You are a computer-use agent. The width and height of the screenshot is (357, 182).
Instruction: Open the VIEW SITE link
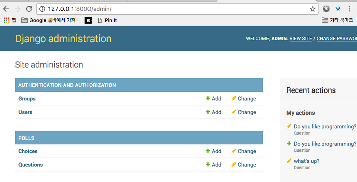coord(301,39)
